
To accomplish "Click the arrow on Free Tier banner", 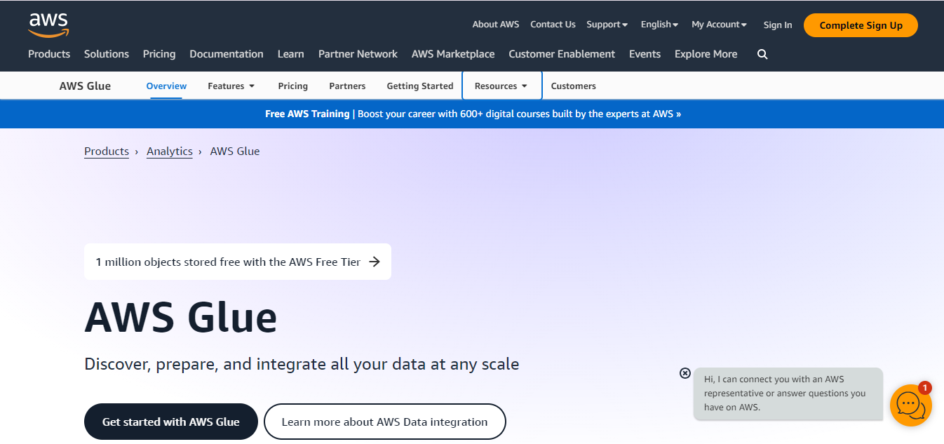I will pos(375,262).
